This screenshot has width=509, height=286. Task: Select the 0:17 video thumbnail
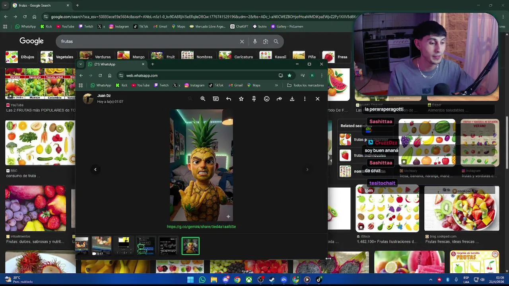click(101, 246)
